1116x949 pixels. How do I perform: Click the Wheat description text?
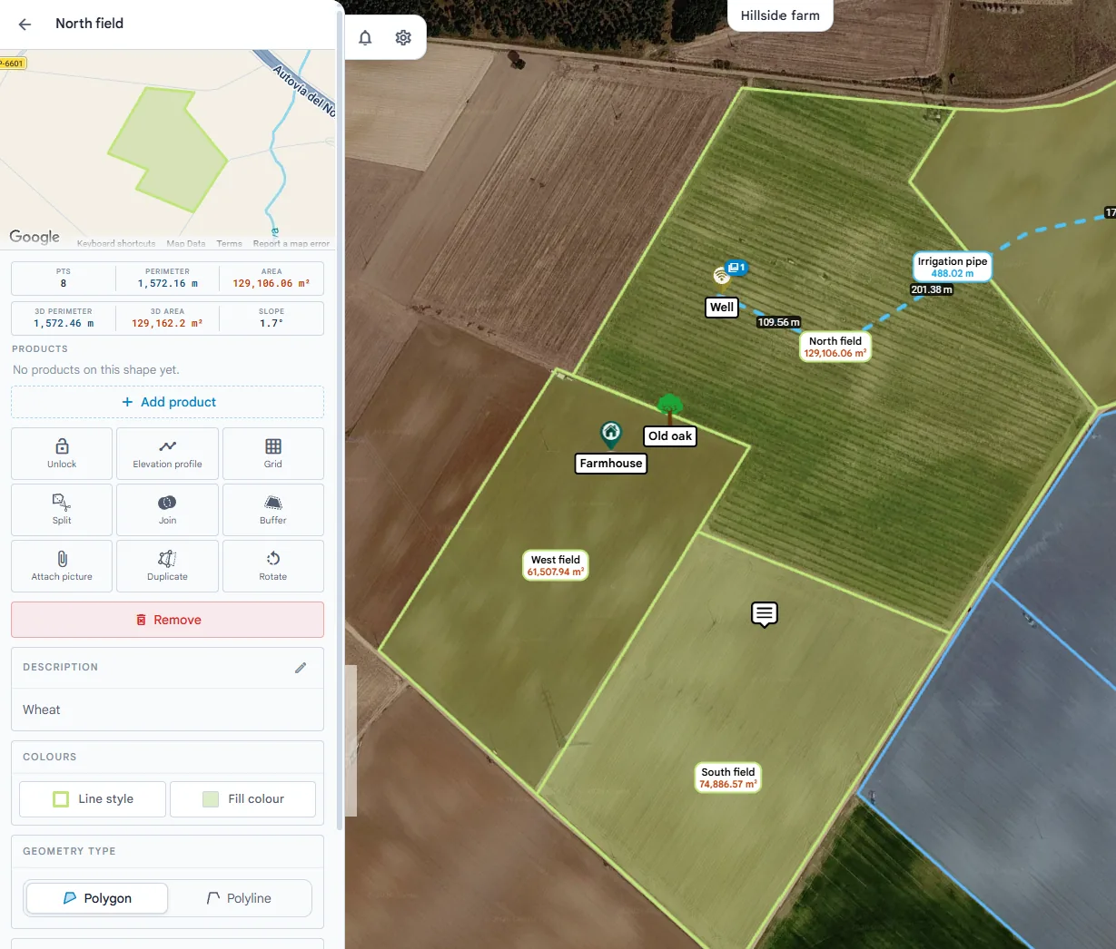click(42, 709)
